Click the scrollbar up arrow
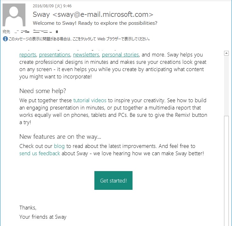Screen dimensions: 232x226 point(226,53)
